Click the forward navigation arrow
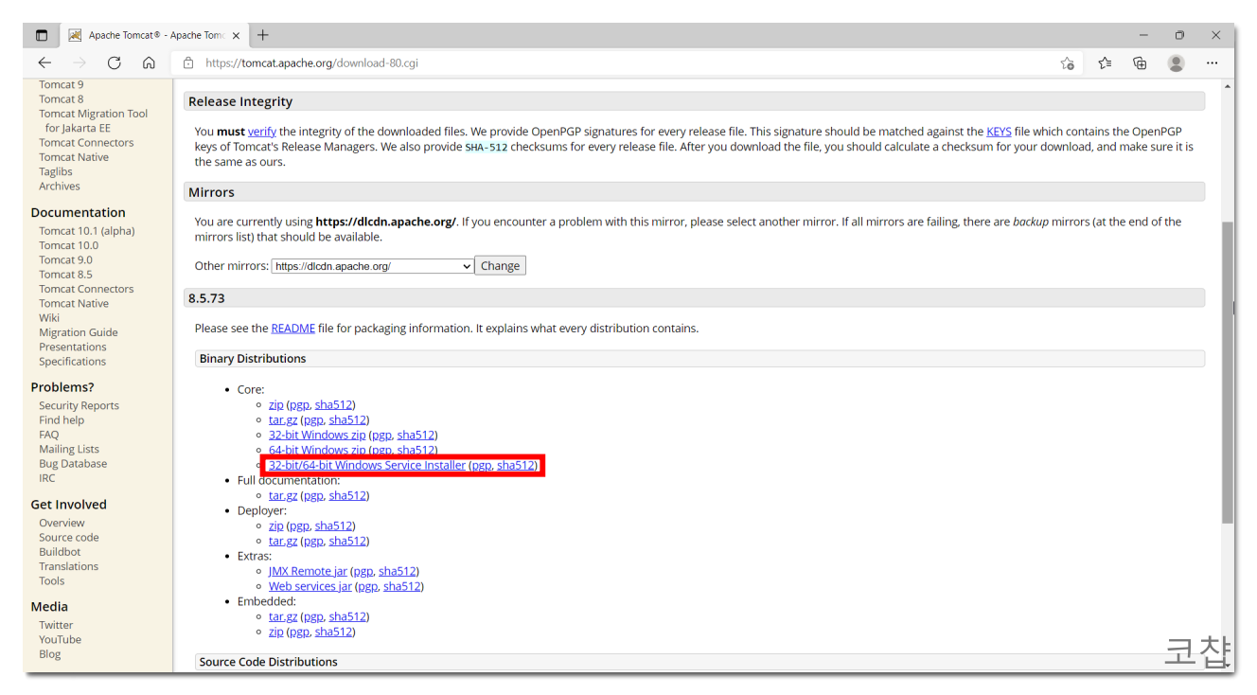 click(x=80, y=63)
